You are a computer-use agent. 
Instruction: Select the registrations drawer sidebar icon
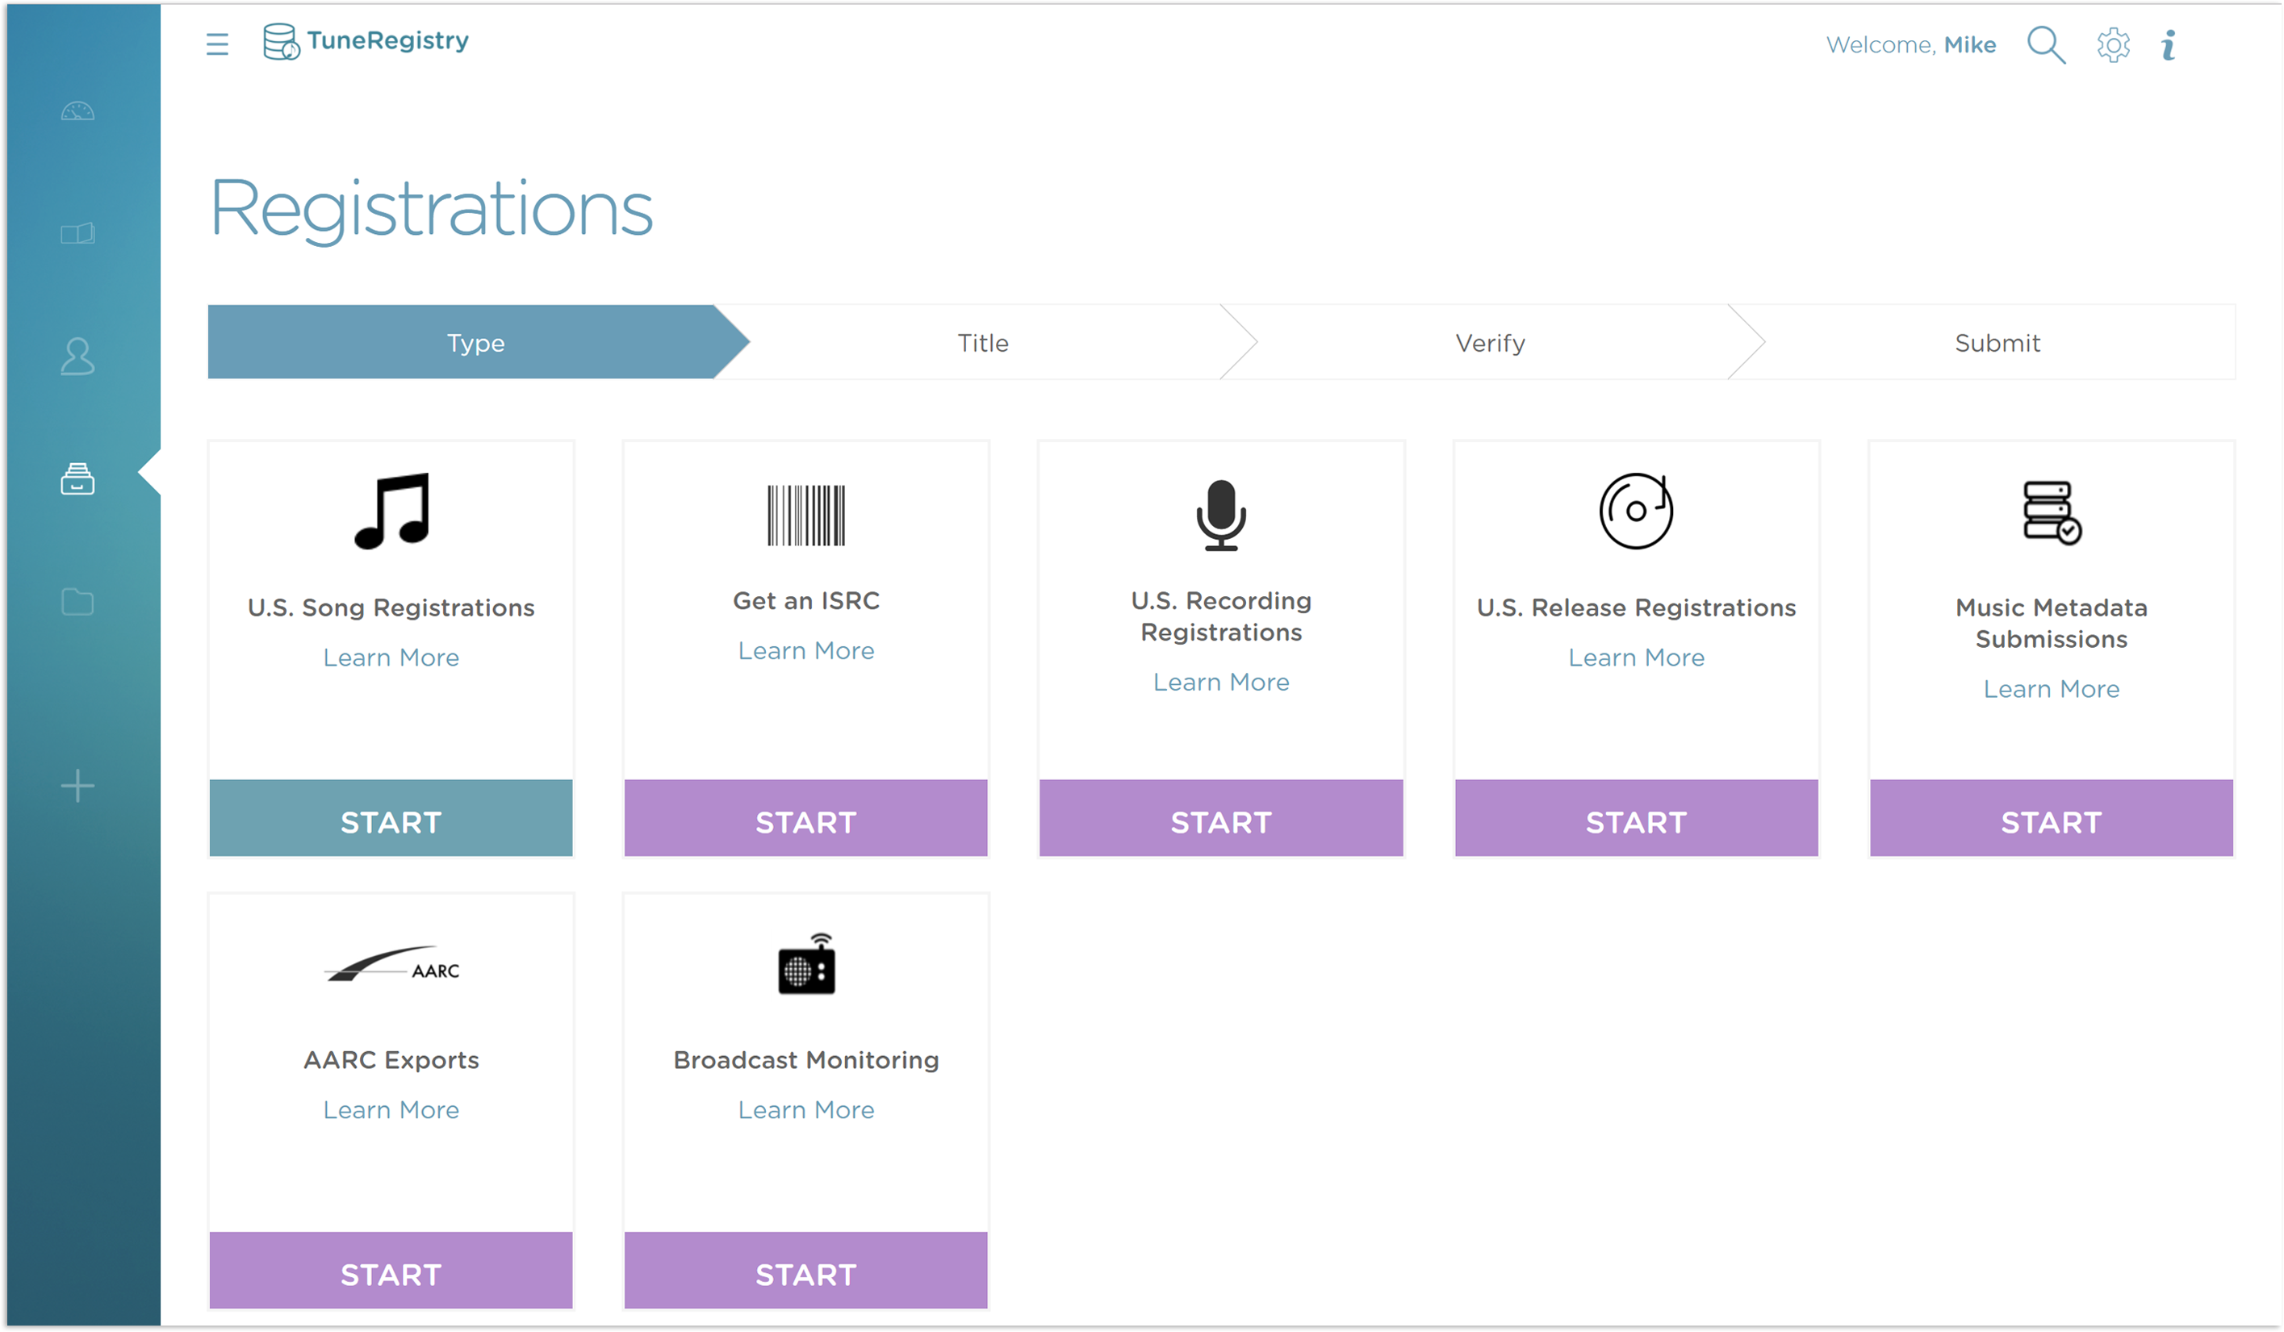point(78,478)
